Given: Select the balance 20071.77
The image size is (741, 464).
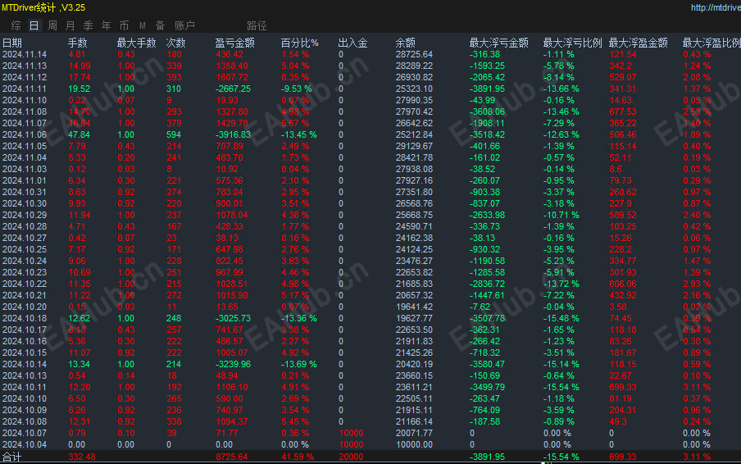Looking at the screenshot, I should (414, 434).
